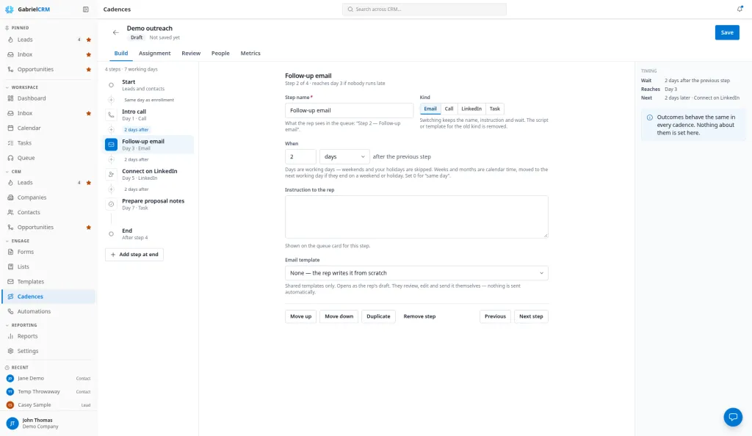The height and width of the screenshot is (436, 752).
Task: Unpin the pinned Inbox star
Action: [89, 54]
